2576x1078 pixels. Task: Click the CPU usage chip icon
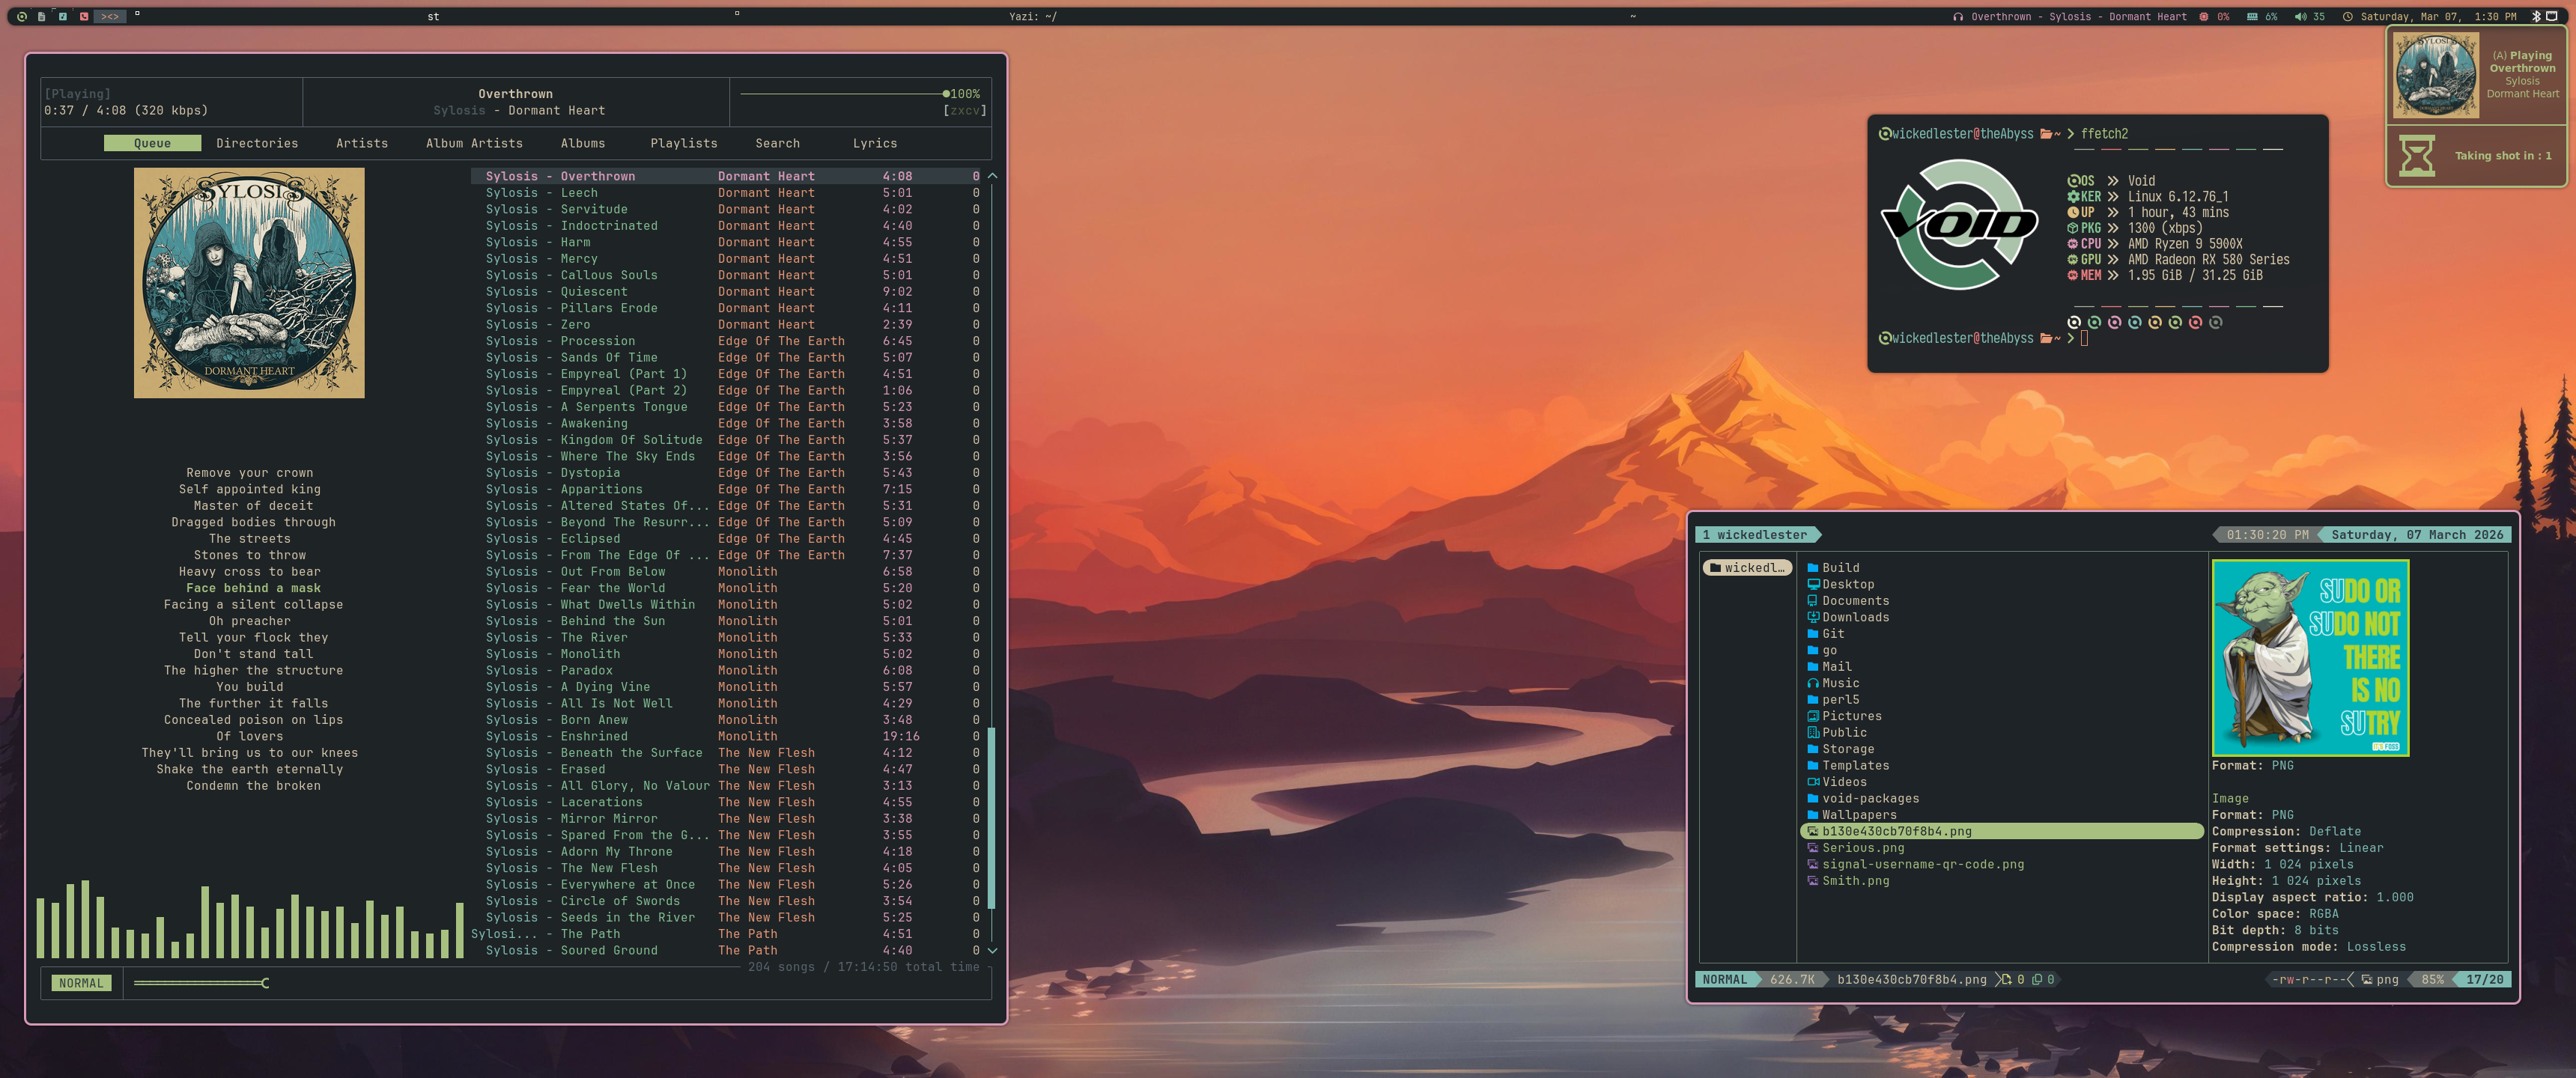[x=2204, y=16]
